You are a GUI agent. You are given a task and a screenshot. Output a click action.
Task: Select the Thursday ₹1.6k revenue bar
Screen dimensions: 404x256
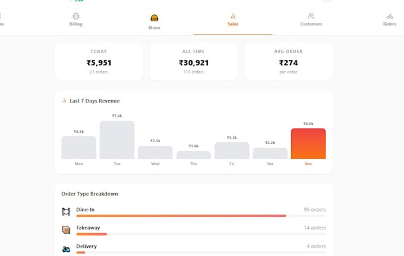(x=194, y=155)
